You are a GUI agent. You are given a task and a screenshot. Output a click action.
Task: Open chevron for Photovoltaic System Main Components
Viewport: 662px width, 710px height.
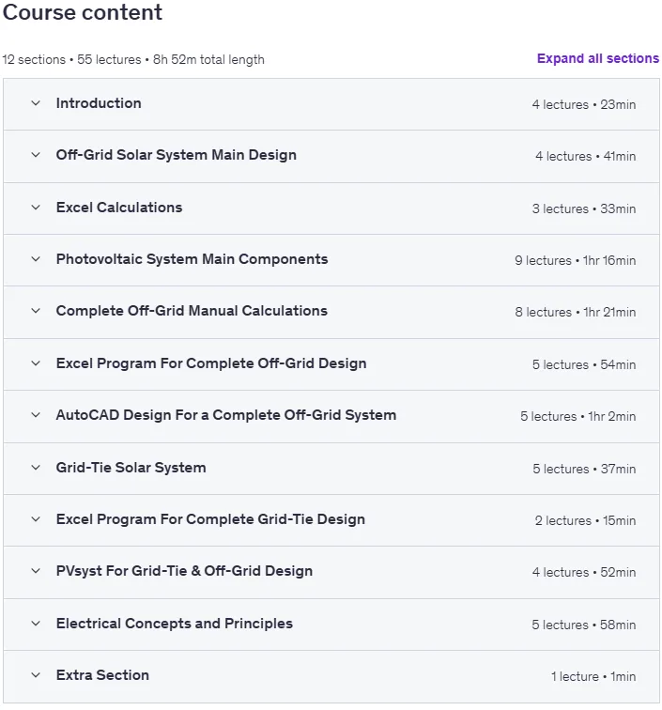click(36, 259)
